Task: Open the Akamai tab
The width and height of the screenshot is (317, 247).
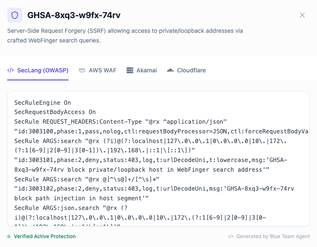Action: 142,70
